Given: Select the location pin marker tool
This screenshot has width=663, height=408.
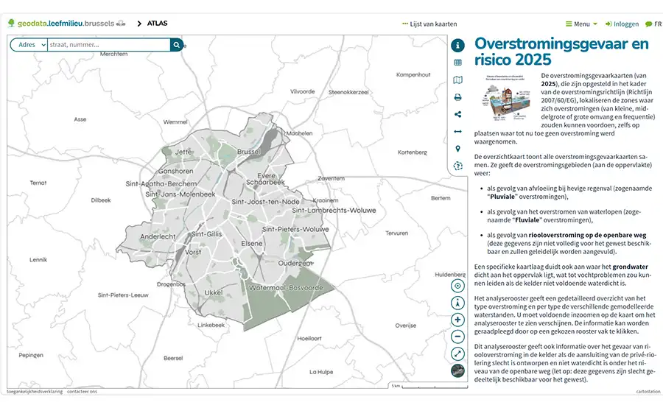Looking at the screenshot, I should click(457, 149).
